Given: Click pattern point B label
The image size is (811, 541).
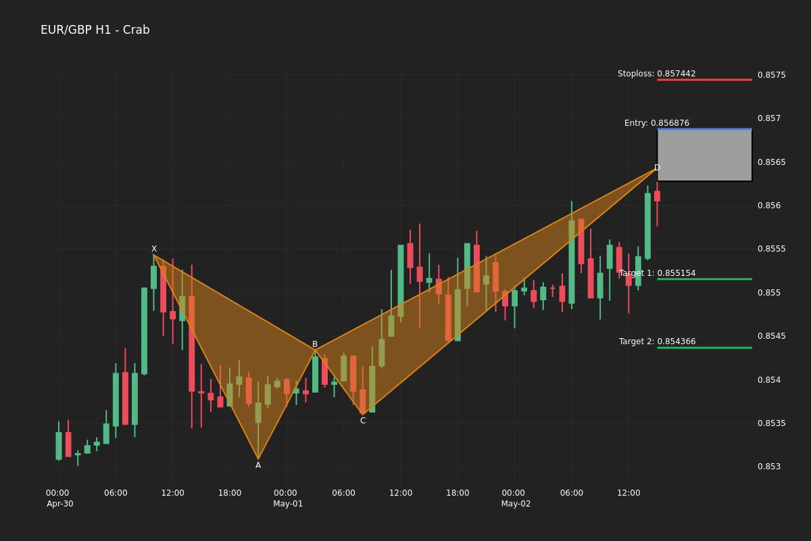Looking at the screenshot, I should point(315,344).
